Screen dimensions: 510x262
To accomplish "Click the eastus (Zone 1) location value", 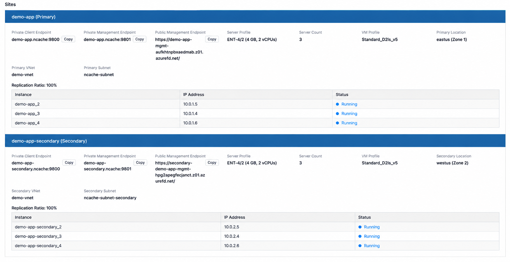I will 452,40.
